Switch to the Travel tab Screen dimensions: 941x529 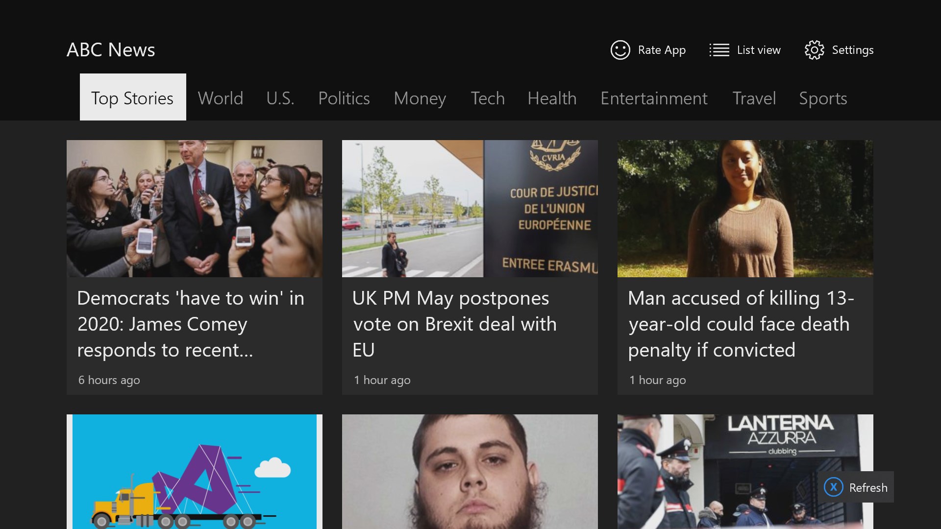click(x=754, y=98)
